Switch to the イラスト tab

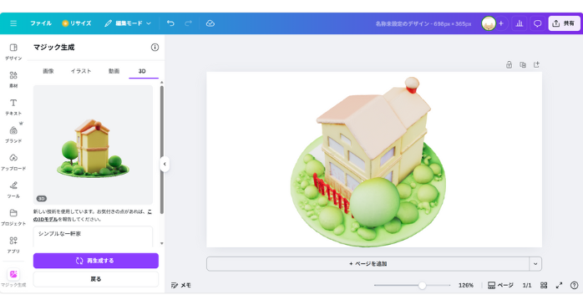click(81, 71)
